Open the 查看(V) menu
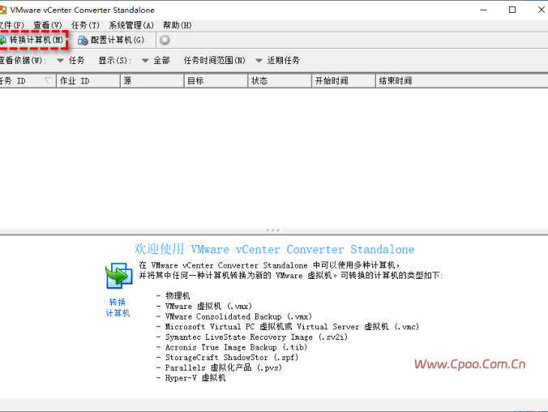548x412 pixels. [48, 25]
